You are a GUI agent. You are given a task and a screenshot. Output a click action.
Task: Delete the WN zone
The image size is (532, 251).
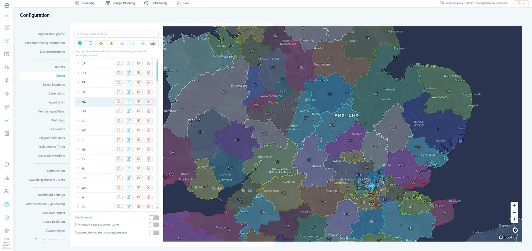[x=149, y=188]
